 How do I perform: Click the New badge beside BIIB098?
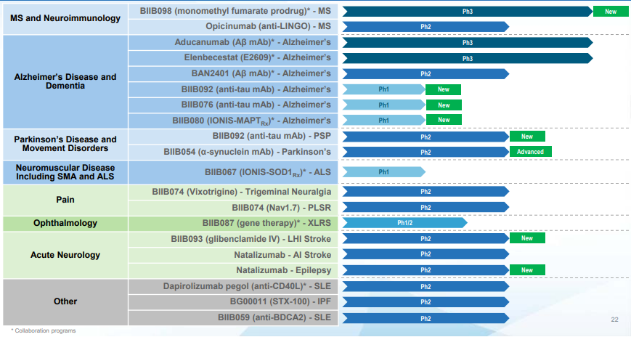point(611,12)
